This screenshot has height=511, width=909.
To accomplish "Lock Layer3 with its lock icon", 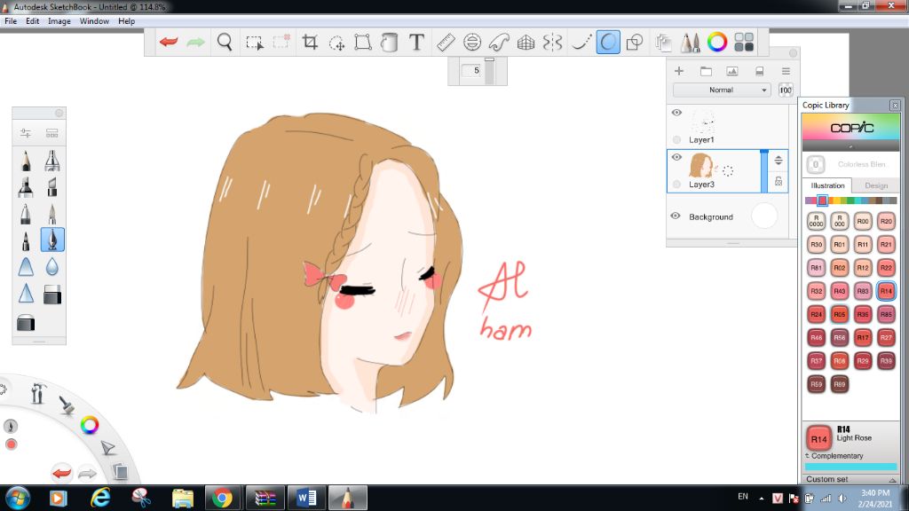I will tap(779, 181).
